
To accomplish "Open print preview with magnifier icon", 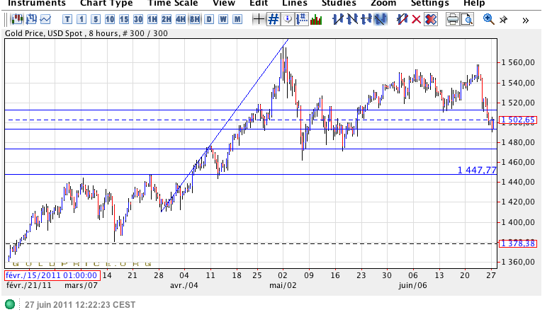I will pos(467,19).
